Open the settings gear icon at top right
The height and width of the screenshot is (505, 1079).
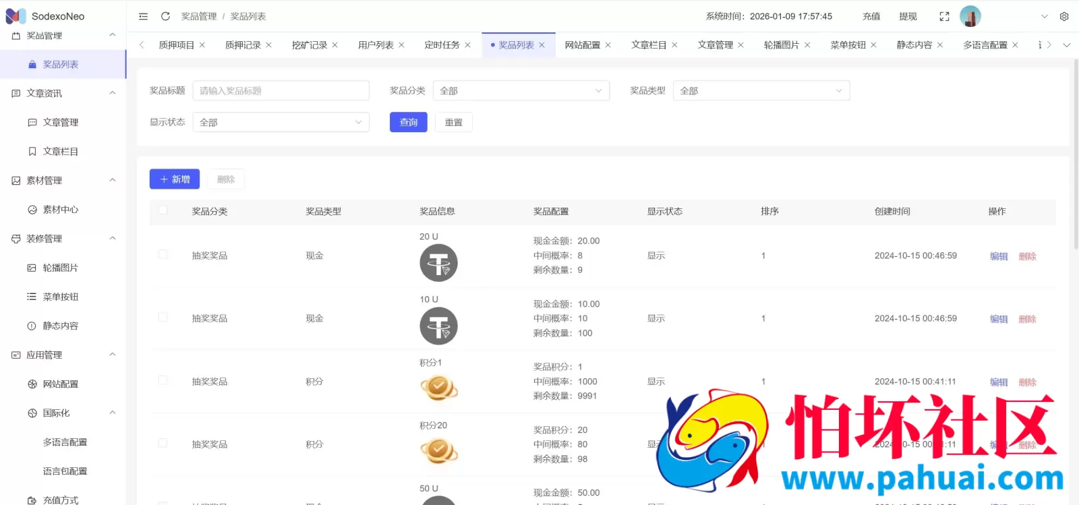(x=1064, y=16)
